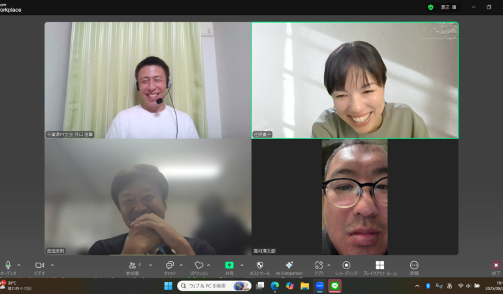Launch AI Companion
This screenshot has width=503, height=294.
click(289, 265)
